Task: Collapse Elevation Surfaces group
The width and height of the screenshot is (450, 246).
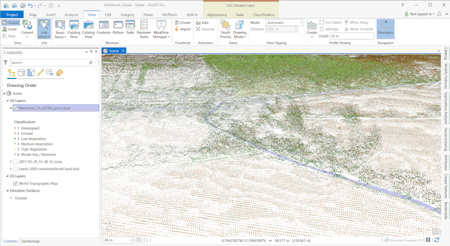Action: point(8,190)
